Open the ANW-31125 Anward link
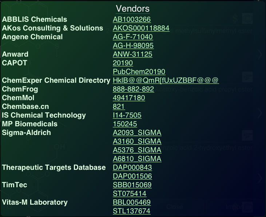The height and width of the screenshot is (217, 266). [x=132, y=54]
